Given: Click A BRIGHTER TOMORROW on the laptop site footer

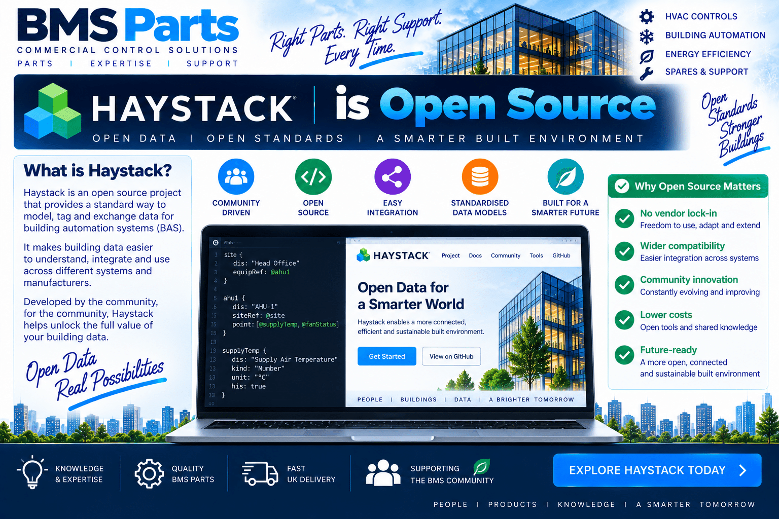Looking at the screenshot, I should 532,400.
